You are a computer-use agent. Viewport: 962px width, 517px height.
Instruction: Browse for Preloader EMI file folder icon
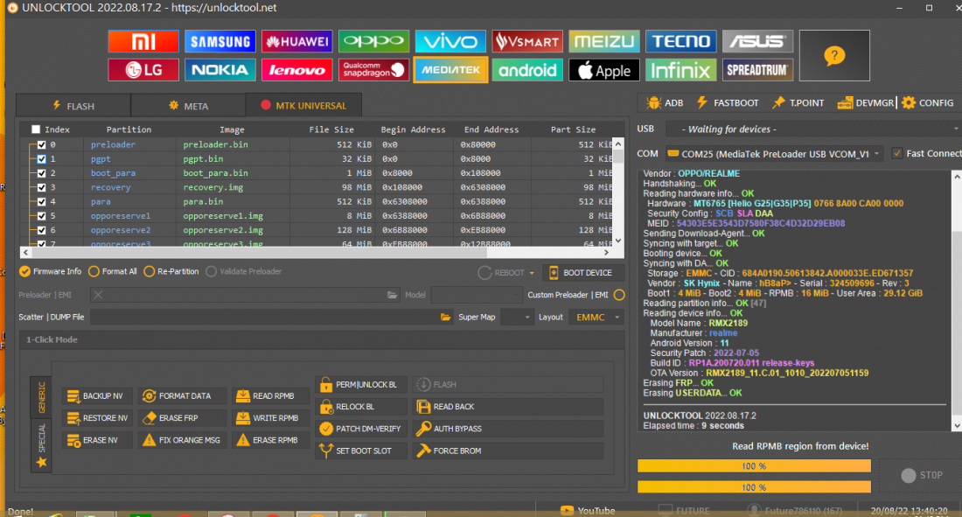click(392, 296)
